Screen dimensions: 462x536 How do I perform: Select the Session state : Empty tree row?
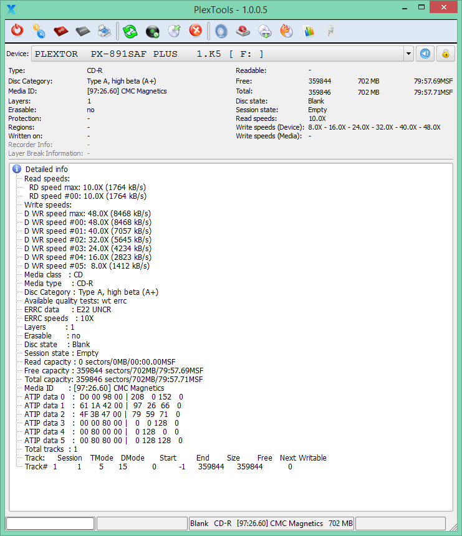click(x=61, y=353)
